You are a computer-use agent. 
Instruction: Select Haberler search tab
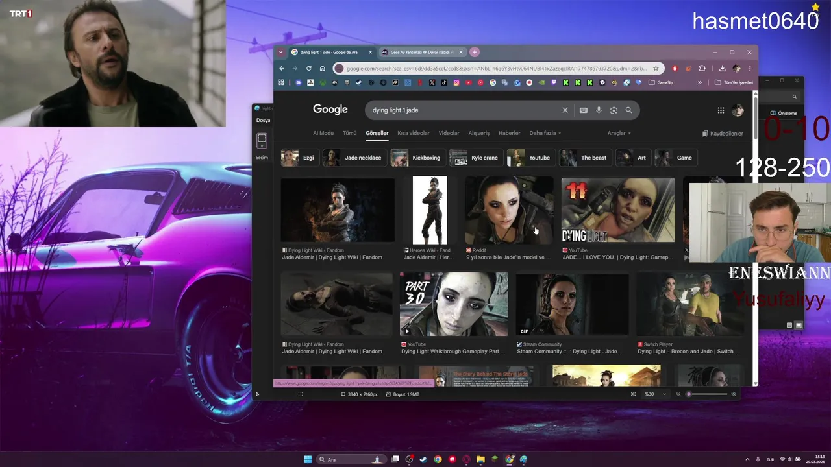[510, 133]
